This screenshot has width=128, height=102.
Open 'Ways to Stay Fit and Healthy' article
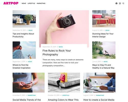tap(103, 66)
